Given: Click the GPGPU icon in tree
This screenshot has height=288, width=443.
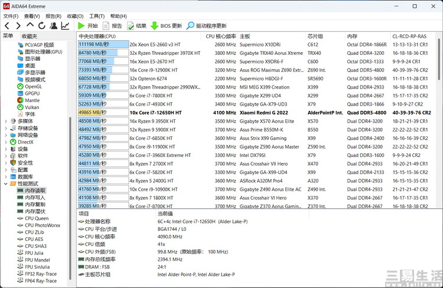Looking at the screenshot, I should tap(20, 93).
